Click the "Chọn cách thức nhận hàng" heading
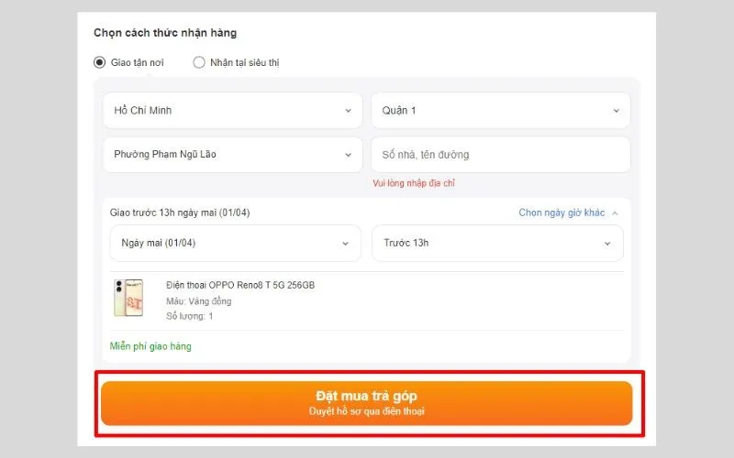The height and width of the screenshot is (458, 734). [165, 33]
